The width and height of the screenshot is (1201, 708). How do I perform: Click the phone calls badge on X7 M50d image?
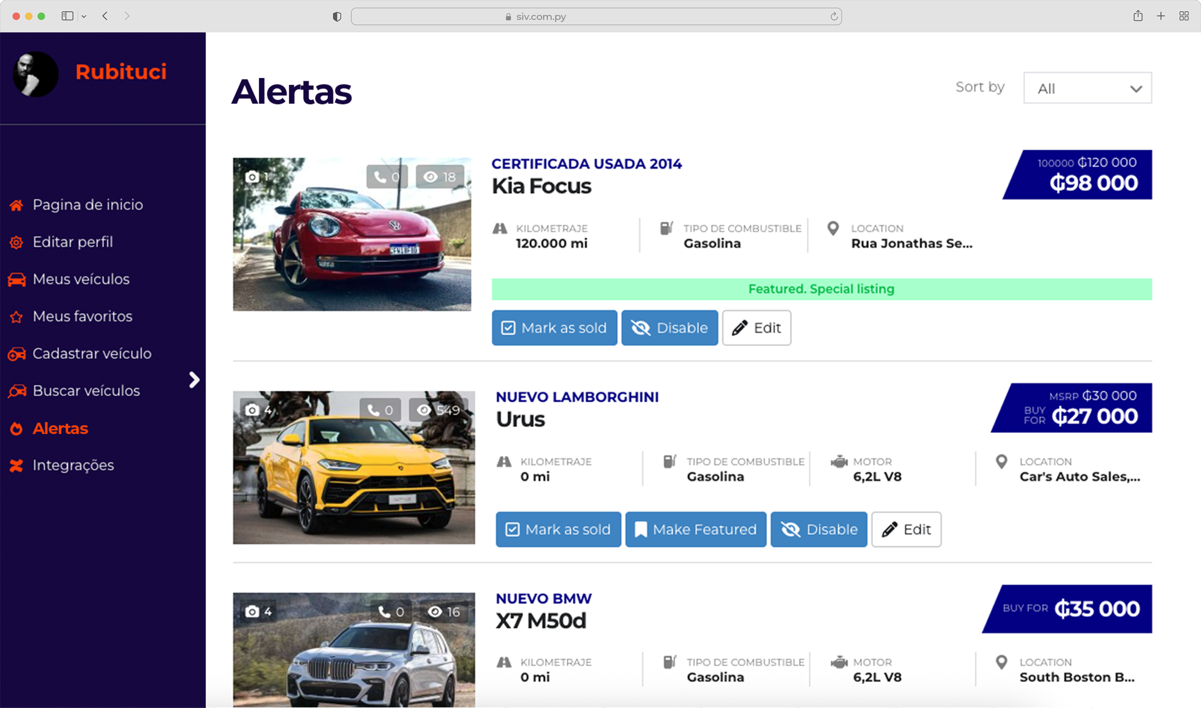tap(391, 611)
